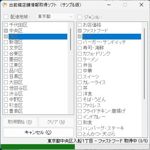Check the スイーツ checkbox

point(79,76)
